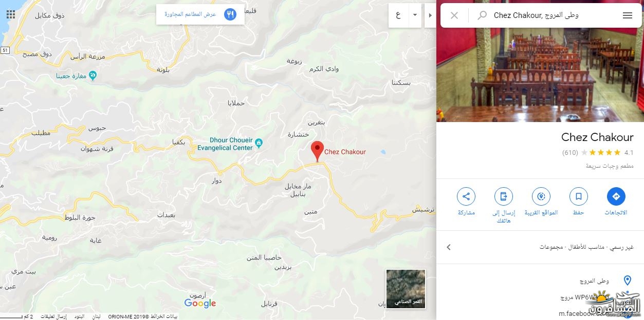This screenshot has height=320, width=644.
Task: Clear the search with X button
Action: tap(454, 15)
